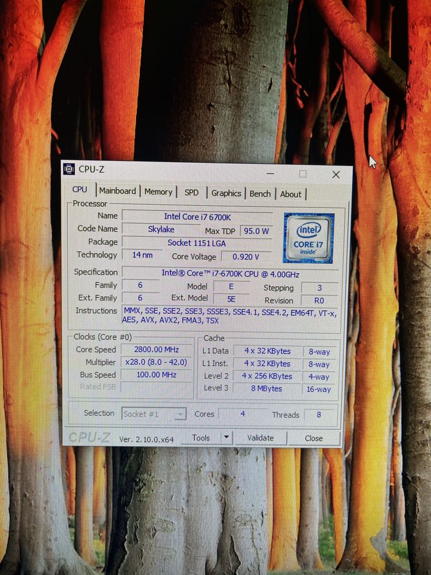
Task: Open the Bench tab
Action: click(260, 194)
